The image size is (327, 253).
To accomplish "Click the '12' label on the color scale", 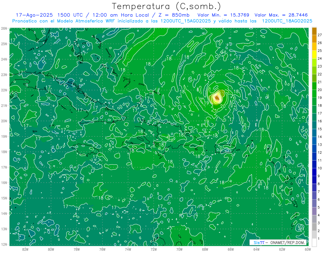I will coord(320,153).
